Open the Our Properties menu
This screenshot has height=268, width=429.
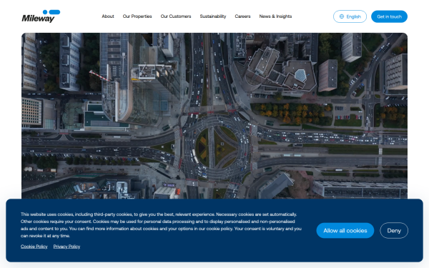coord(137,16)
